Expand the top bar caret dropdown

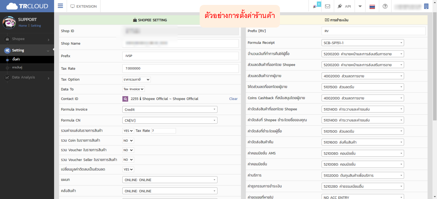pos(360,6)
